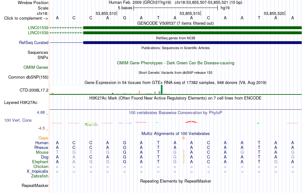Click 'Short Genetic Variants from dbSNP release 155'
This screenshot has height=193, width=302.
tap(175, 73)
